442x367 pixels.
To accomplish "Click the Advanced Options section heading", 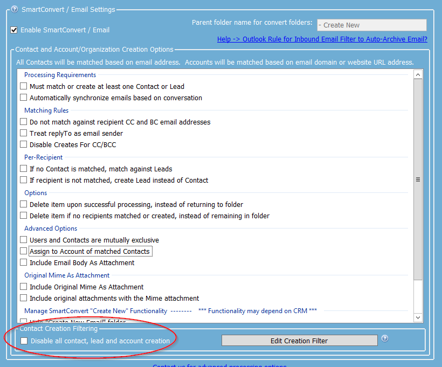I will 51,228.
